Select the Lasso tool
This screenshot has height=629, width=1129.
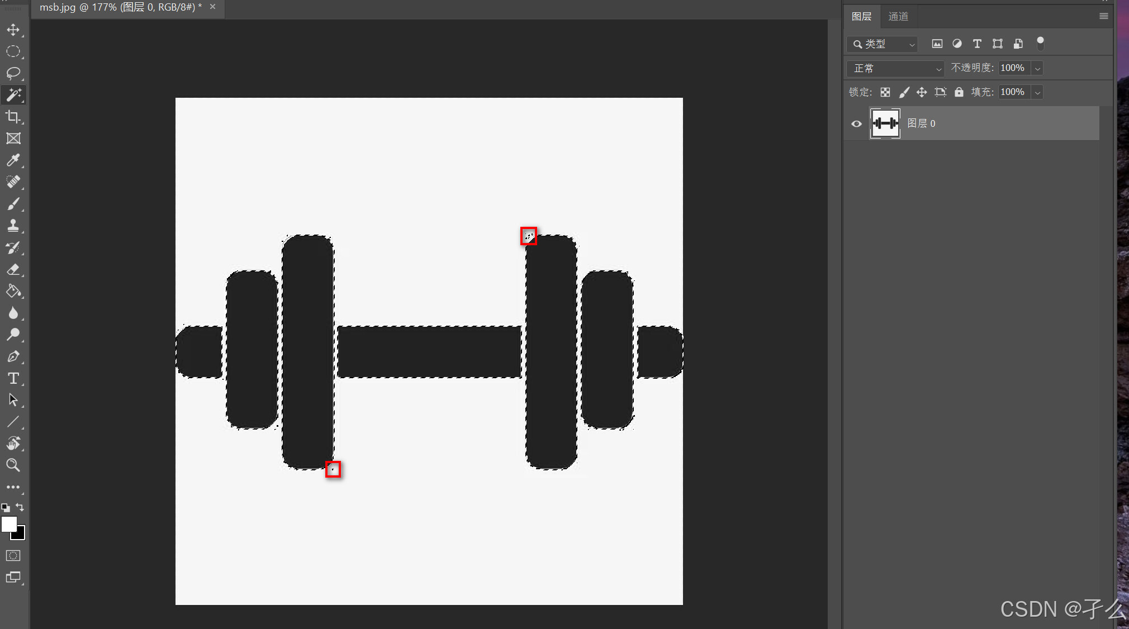(x=13, y=73)
